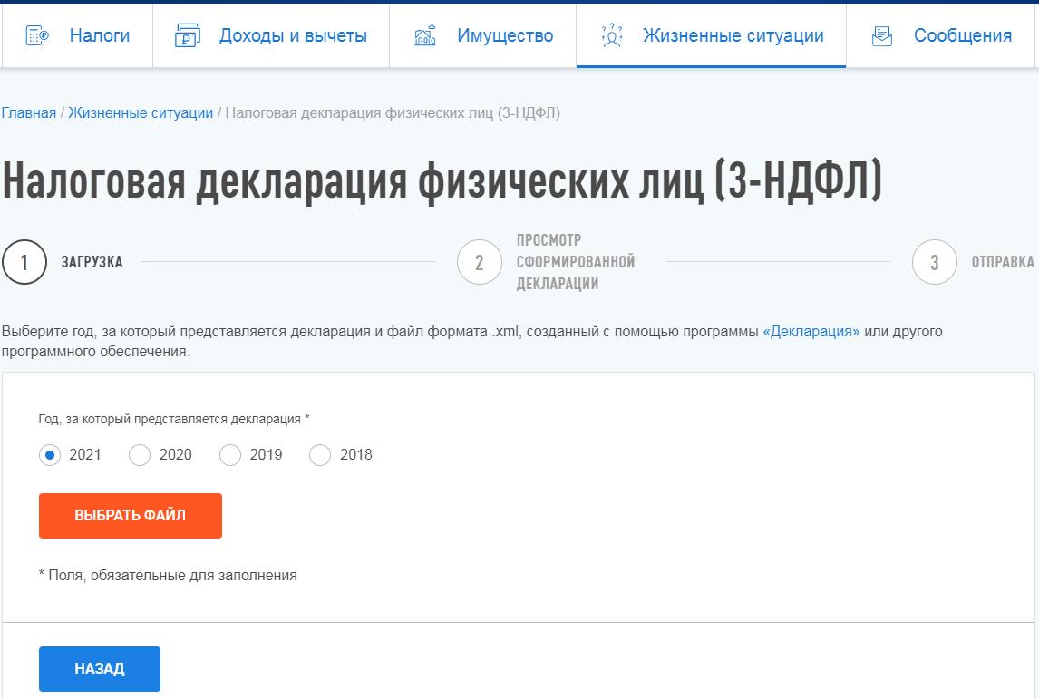The image size is (1039, 699).
Task: Select the 2021 year radio button
Action: (50, 455)
